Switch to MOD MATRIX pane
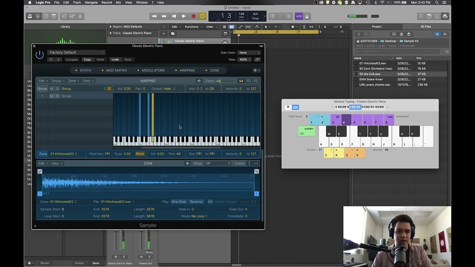 (114, 70)
